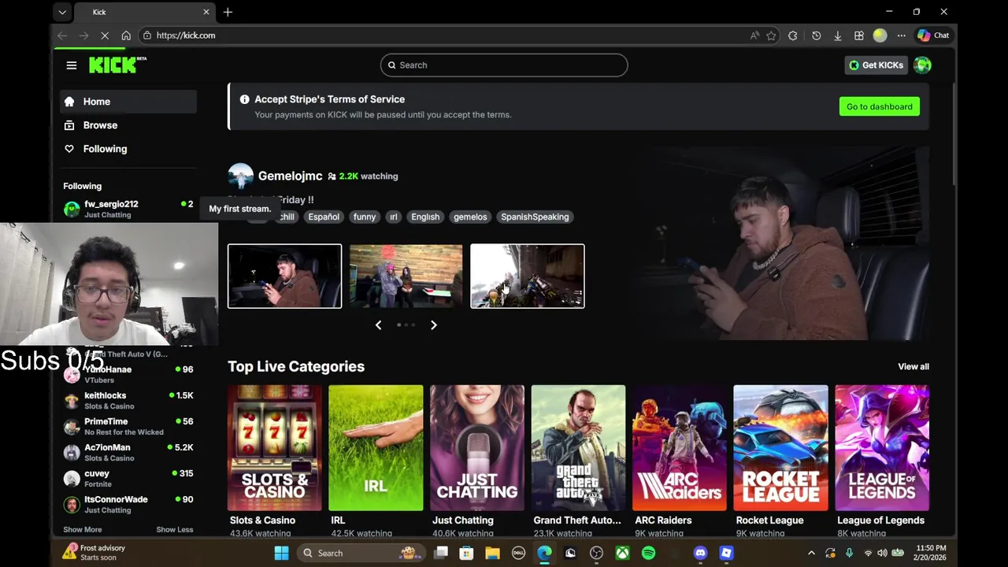The height and width of the screenshot is (567, 1008).
Task: Click View all for Top Live Categories
Action: [913, 366]
